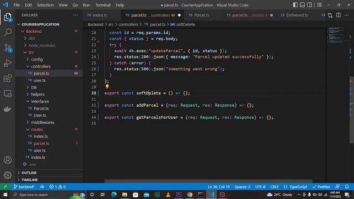Open the Go menu

pos(75,5)
